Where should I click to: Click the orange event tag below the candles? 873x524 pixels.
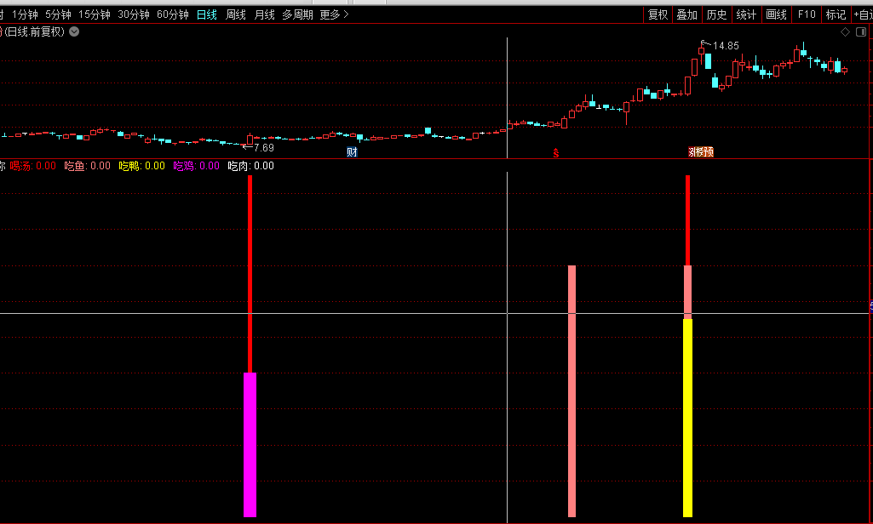(x=700, y=152)
